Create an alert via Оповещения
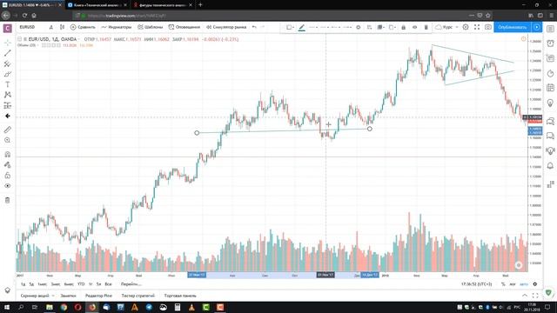This screenshot has height=313, width=557. point(185,27)
